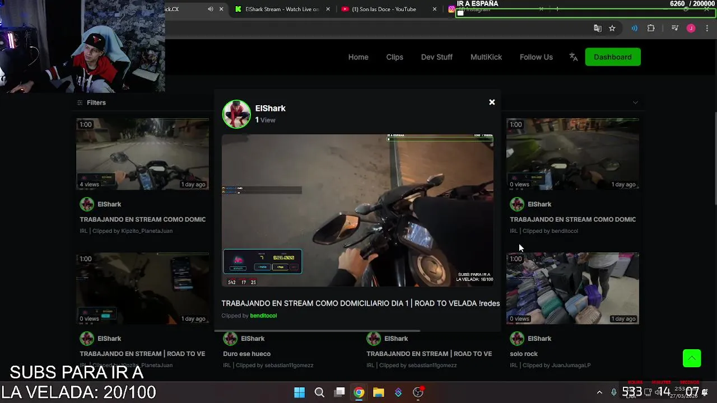Image resolution: width=717 pixels, height=403 pixels.
Task: Bookmark this page with the star icon
Action: 612,29
